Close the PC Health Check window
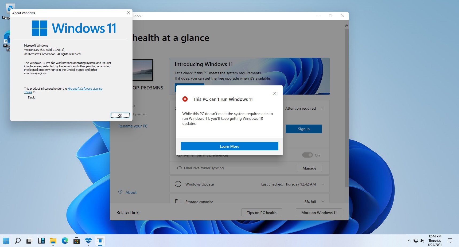Screen dimensions: 459x247 (x=343, y=16)
